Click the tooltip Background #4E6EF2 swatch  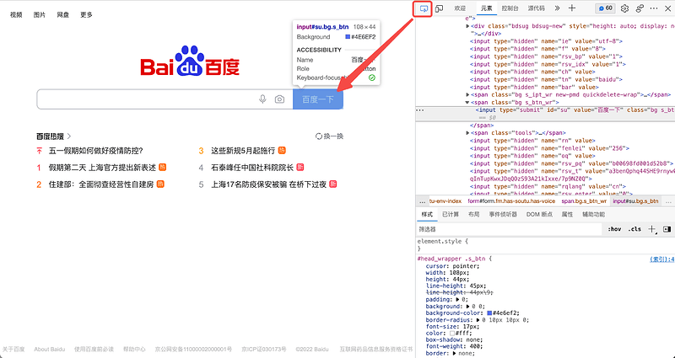(x=348, y=37)
